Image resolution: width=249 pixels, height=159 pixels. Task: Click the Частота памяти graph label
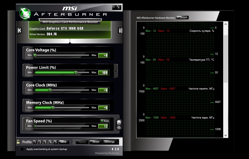tap(201, 89)
